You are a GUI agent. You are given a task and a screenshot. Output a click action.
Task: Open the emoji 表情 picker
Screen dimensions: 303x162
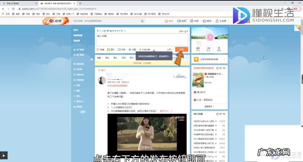(100, 50)
